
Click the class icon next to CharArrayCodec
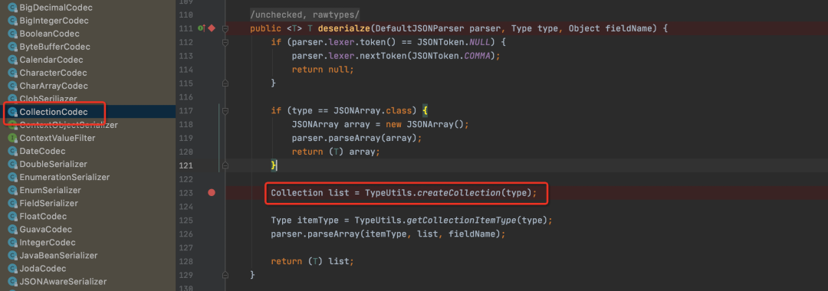(12, 86)
